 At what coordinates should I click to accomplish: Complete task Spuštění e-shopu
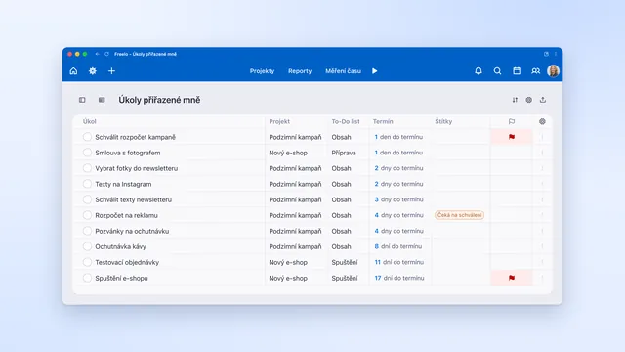point(87,278)
